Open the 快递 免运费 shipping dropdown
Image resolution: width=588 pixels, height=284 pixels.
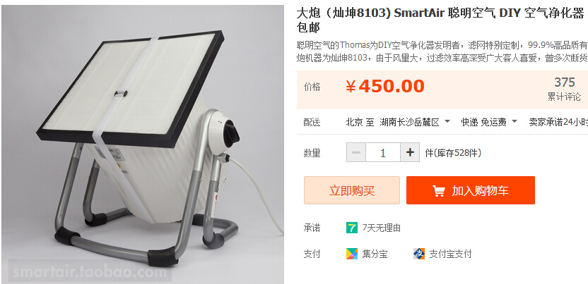point(489,122)
